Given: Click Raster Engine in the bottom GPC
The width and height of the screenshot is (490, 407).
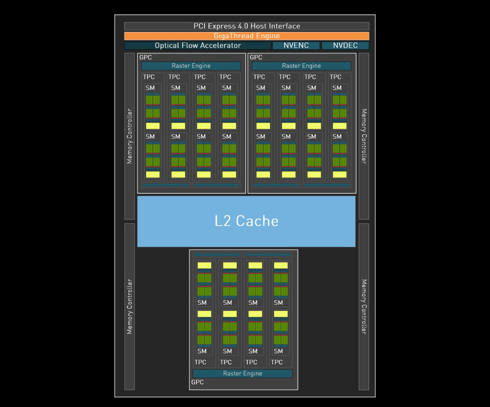Looking at the screenshot, I should pos(243,373).
